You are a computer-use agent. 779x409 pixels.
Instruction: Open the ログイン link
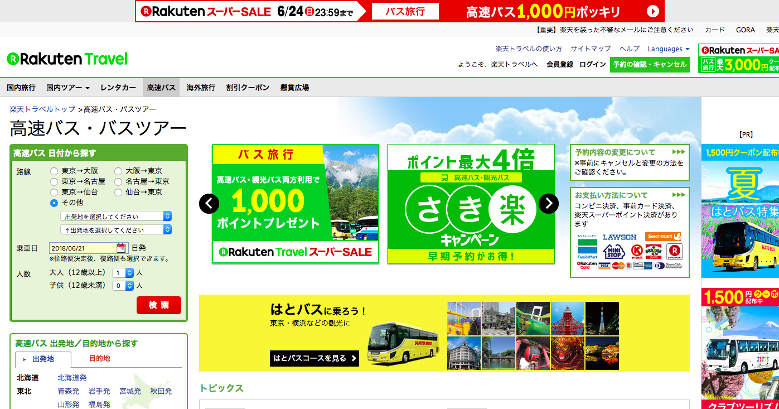click(x=593, y=65)
